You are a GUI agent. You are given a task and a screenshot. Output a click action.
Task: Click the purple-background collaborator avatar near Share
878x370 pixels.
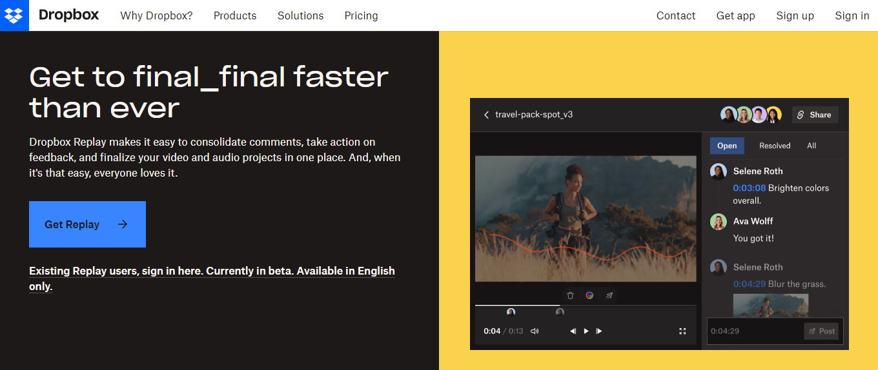tap(759, 115)
